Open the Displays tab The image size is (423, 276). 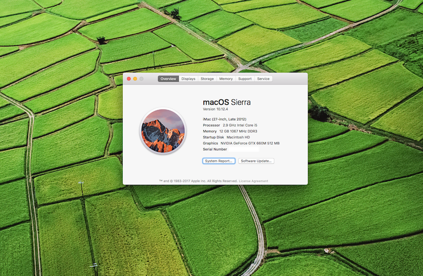188,79
